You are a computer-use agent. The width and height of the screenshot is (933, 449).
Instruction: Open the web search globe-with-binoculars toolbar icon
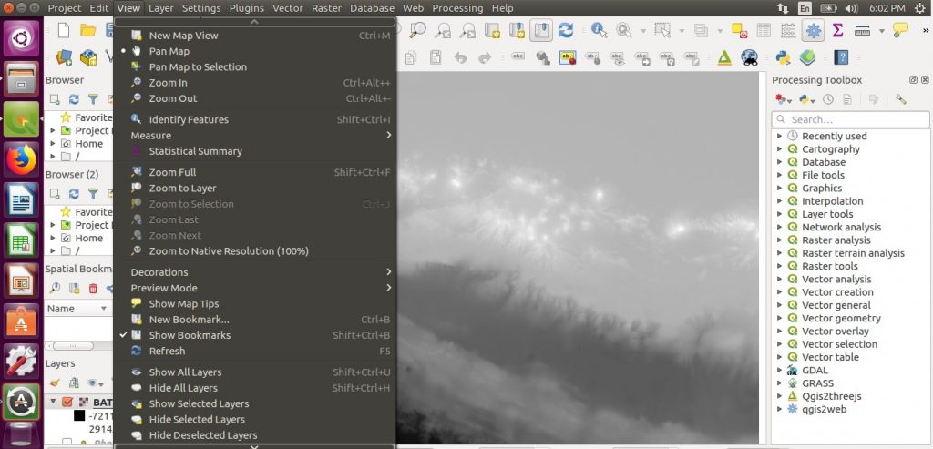tap(749, 57)
